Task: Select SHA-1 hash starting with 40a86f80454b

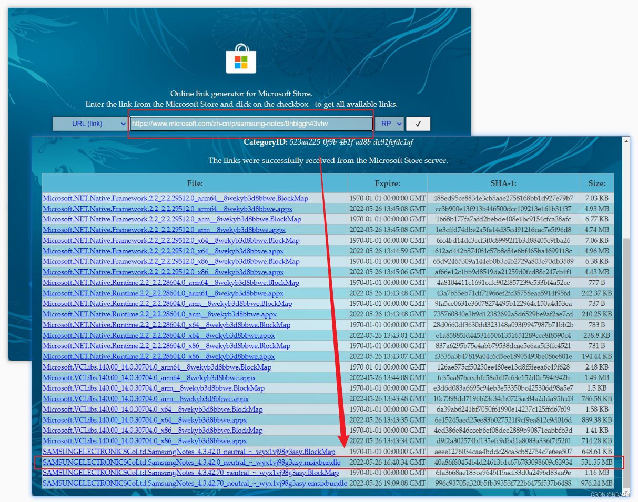Action: [503, 463]
